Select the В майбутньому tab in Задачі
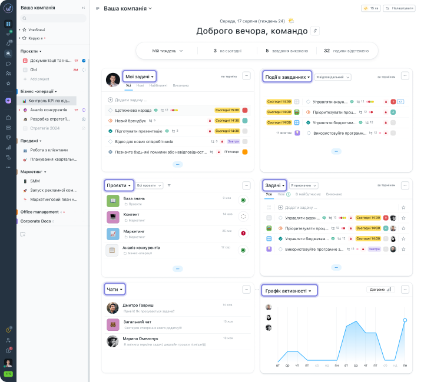 tap(308, 194)
